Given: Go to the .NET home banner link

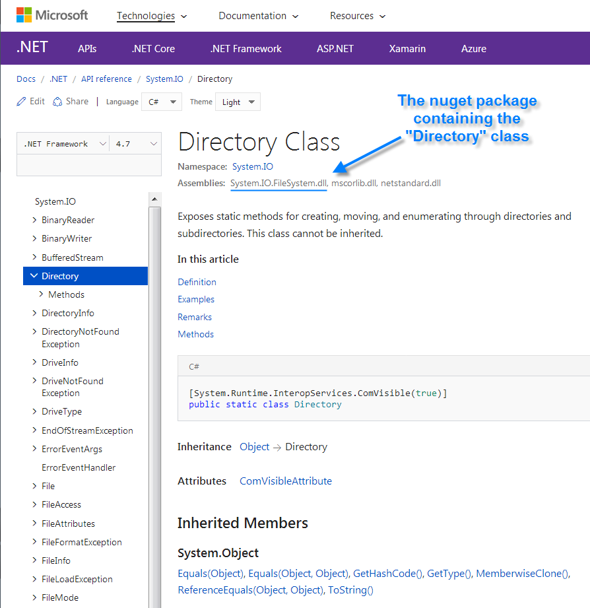Looking at the screenshot, I should pos(32,48).
